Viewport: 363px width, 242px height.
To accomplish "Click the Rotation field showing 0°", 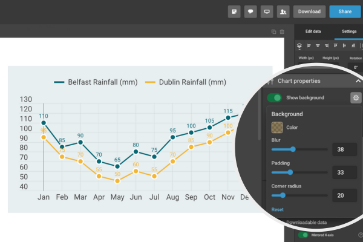I will 356,67.
